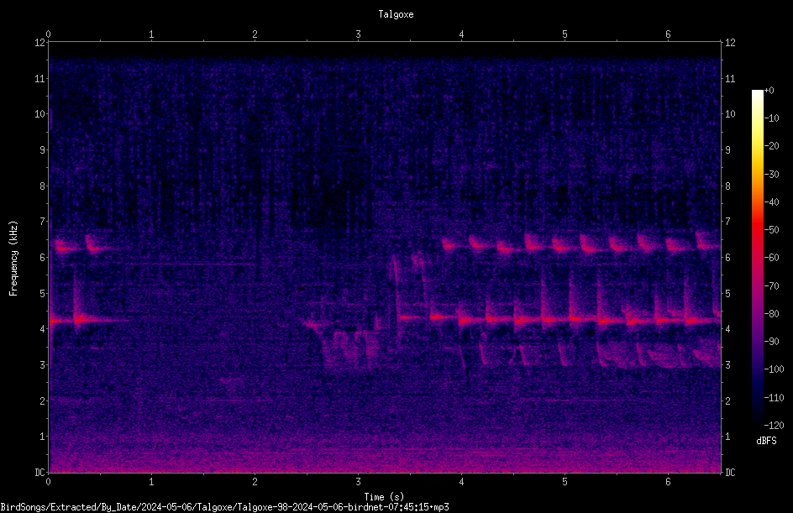Select the 3 second marker on bottom axis
Image resolution: width=793 pixels, height=513 pixels.
[x=358, y=482]
